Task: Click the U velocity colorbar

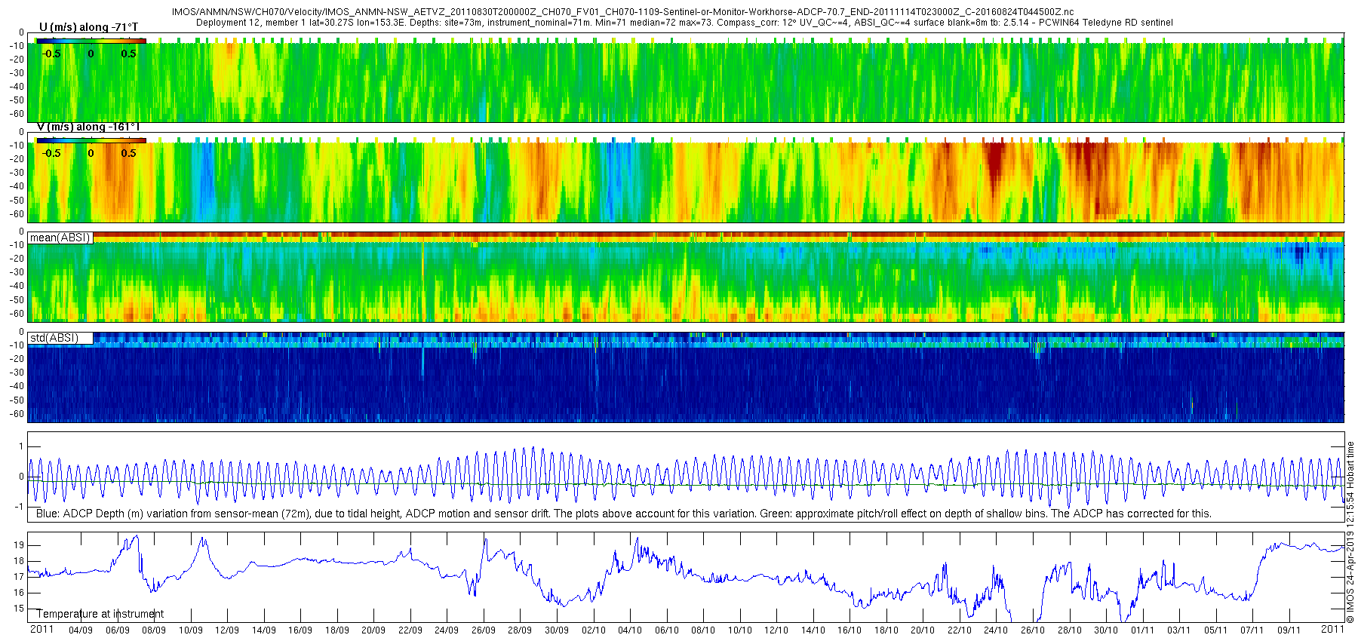Action: (91, 41)
